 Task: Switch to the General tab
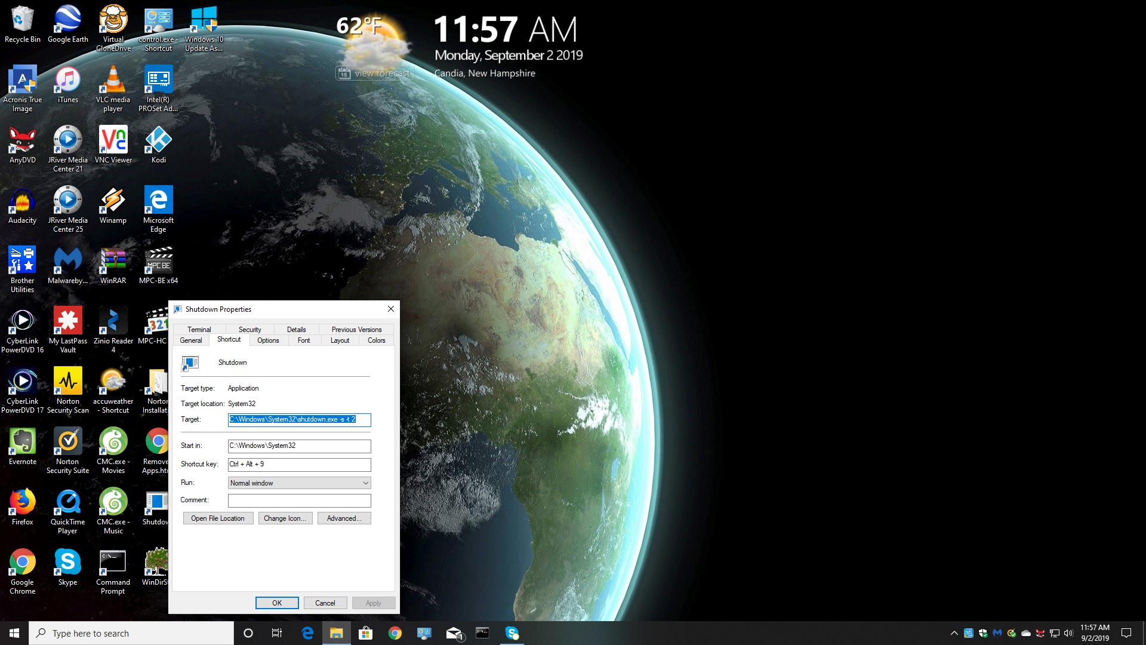pos(191,340)
